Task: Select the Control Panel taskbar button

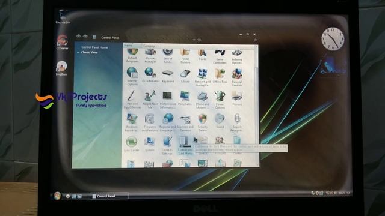Action: point(109,196)
